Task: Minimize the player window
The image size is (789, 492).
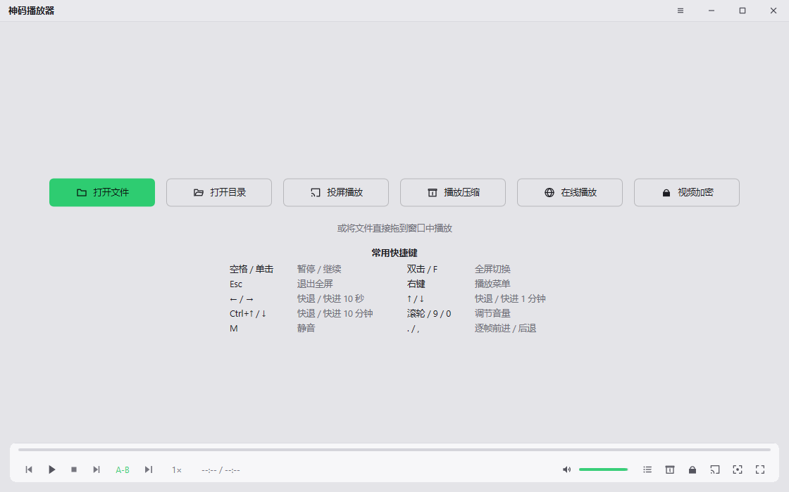Action: click(712, 11)
